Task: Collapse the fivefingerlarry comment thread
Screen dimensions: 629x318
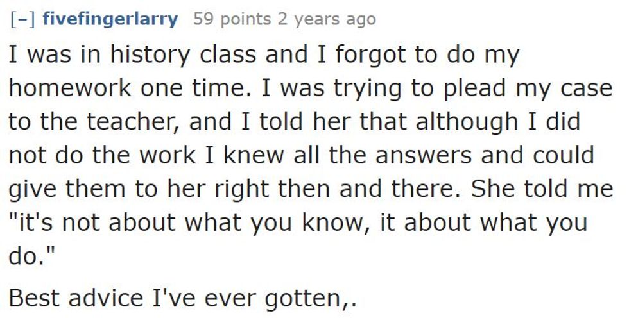Action: coord(23,20)
